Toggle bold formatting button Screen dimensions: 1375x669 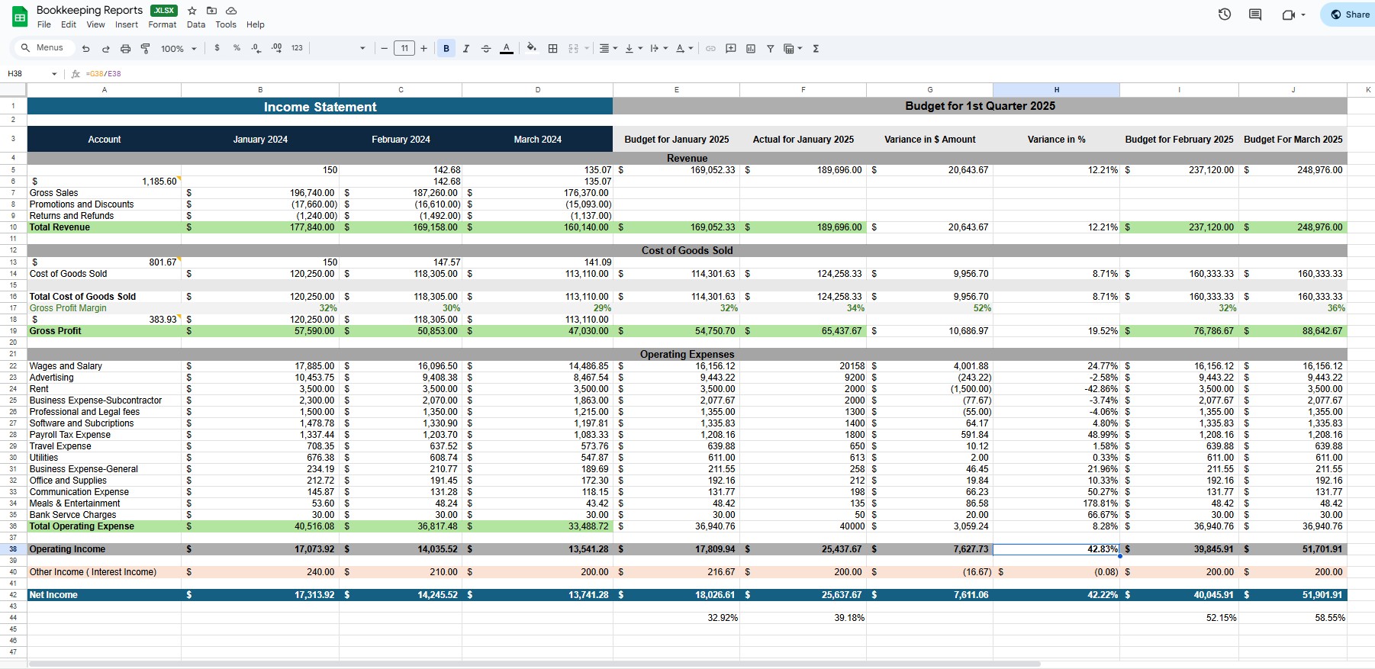coord(446,49)
